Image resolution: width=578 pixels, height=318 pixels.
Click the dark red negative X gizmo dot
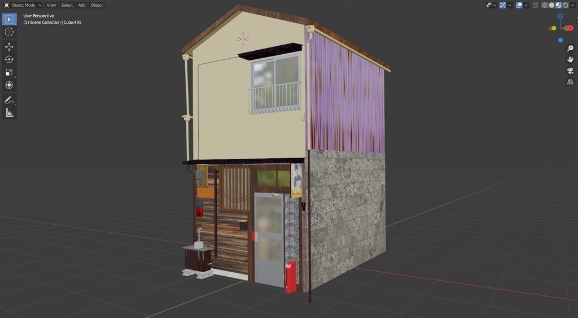tap(550, 28)
